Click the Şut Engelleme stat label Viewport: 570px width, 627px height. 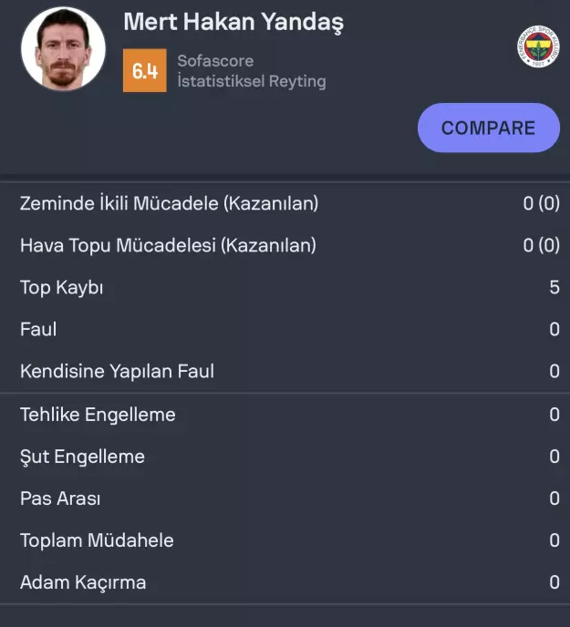(x=82, y=457)
